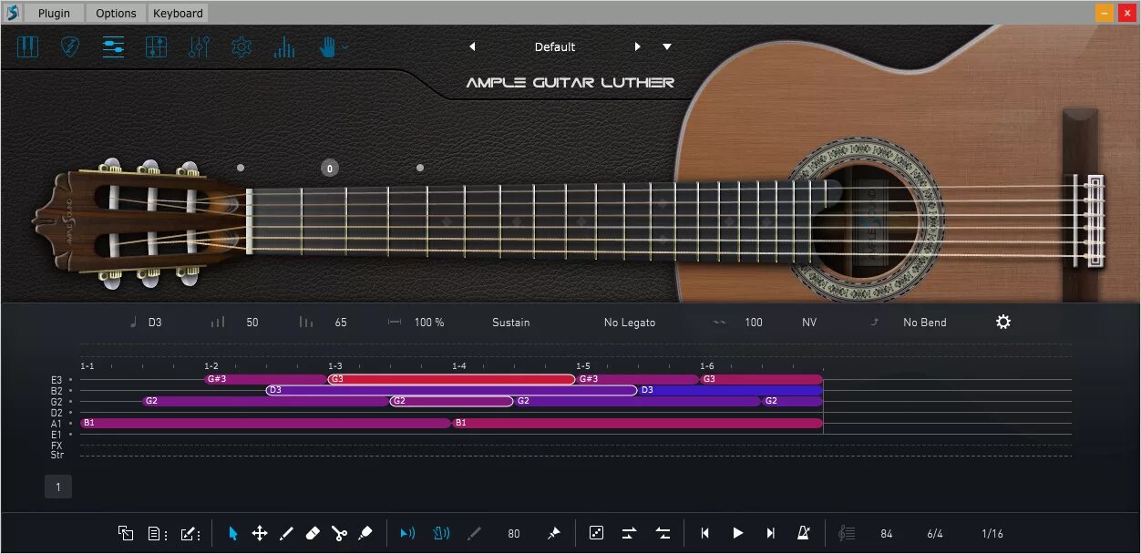Go to the previous preset
1141x554 pixels.
point(472,46)
